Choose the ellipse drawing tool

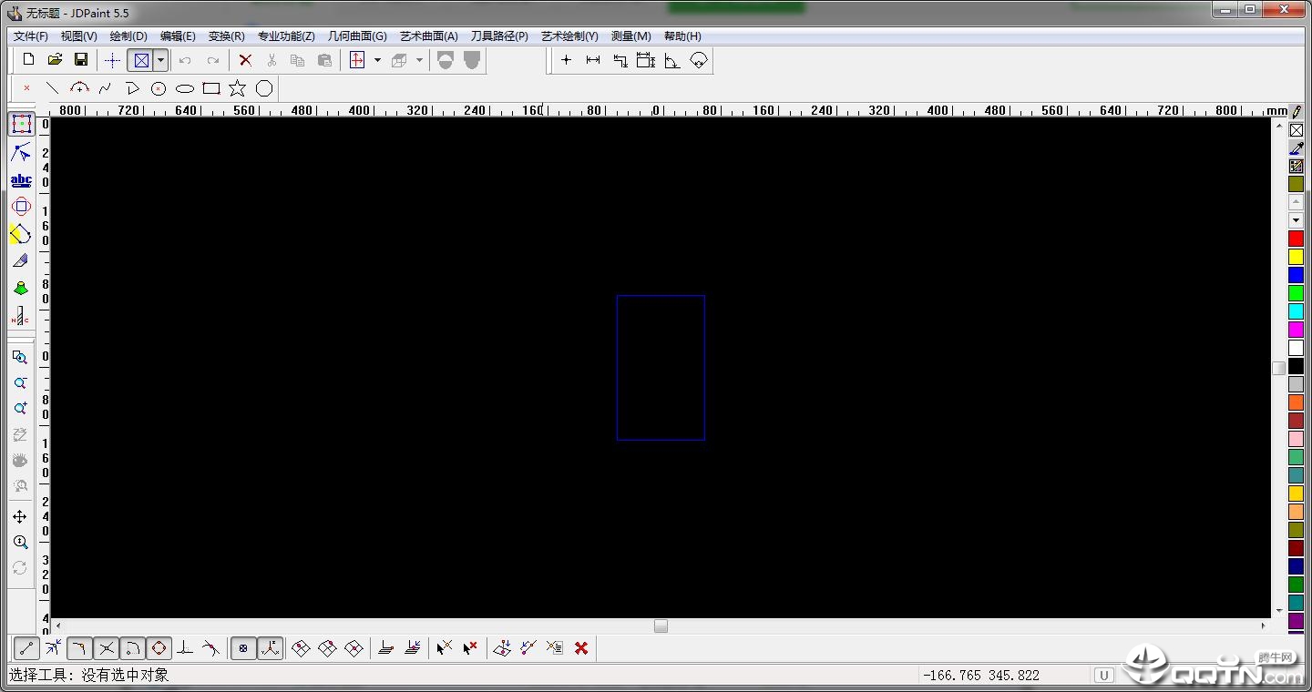[x=185, y=88]
